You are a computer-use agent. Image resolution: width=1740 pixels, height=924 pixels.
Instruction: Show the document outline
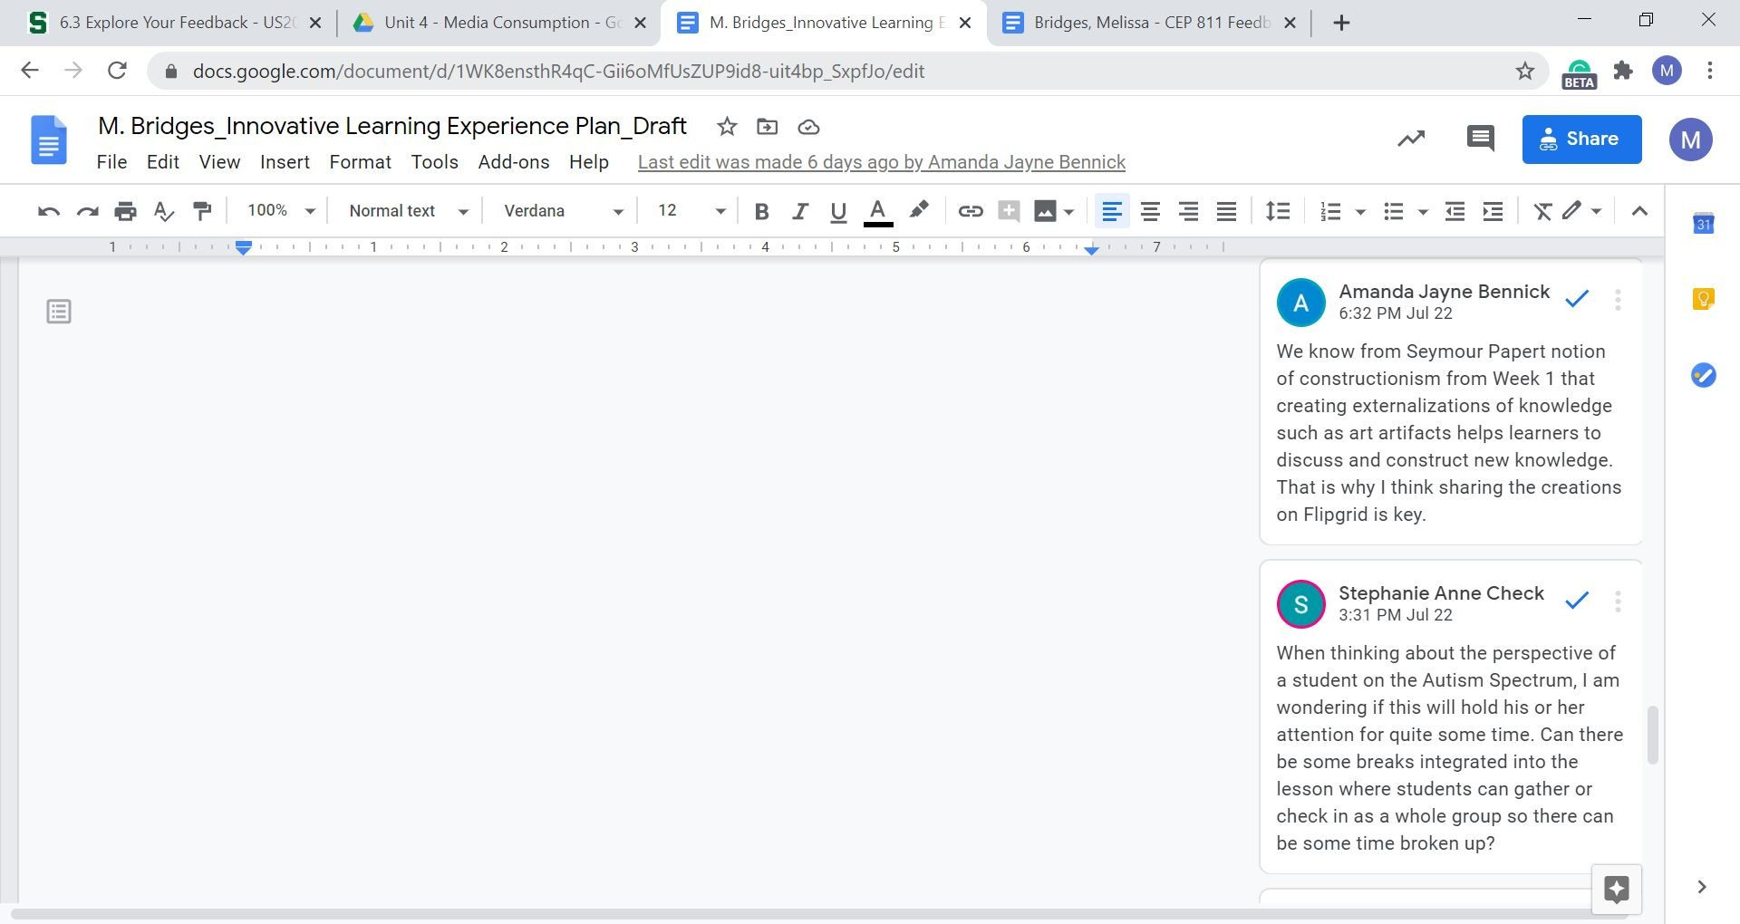tap(59, 312)
